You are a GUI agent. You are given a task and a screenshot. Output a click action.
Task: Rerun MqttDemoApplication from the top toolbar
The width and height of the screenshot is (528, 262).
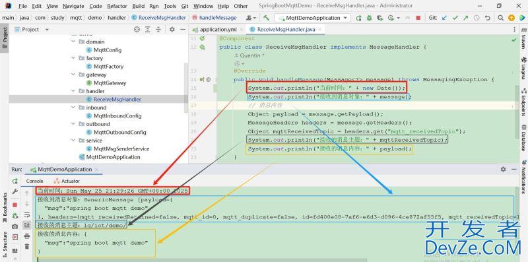click(x=358, y=18)
